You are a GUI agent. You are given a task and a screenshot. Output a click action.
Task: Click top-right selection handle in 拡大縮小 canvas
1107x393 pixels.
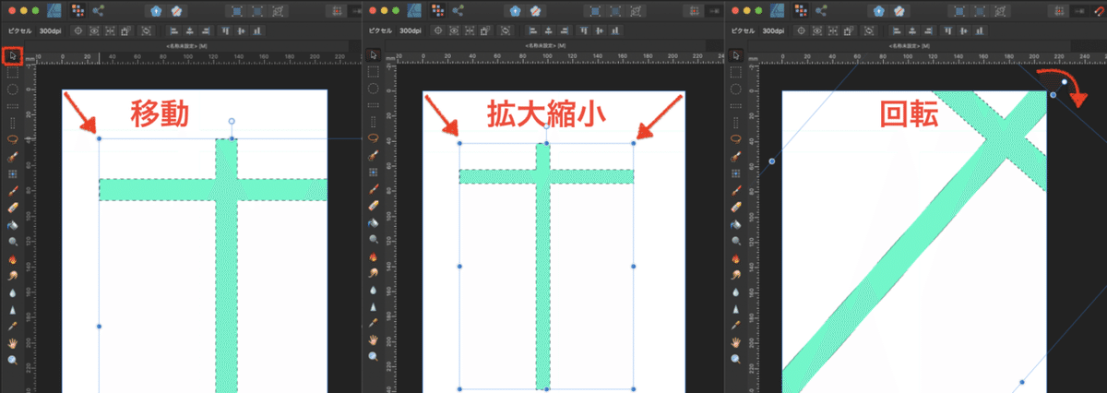pos(634,143)
